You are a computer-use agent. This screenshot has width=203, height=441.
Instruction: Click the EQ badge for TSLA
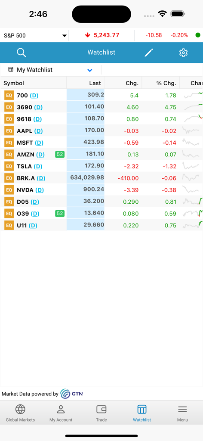tap(9, 166)
